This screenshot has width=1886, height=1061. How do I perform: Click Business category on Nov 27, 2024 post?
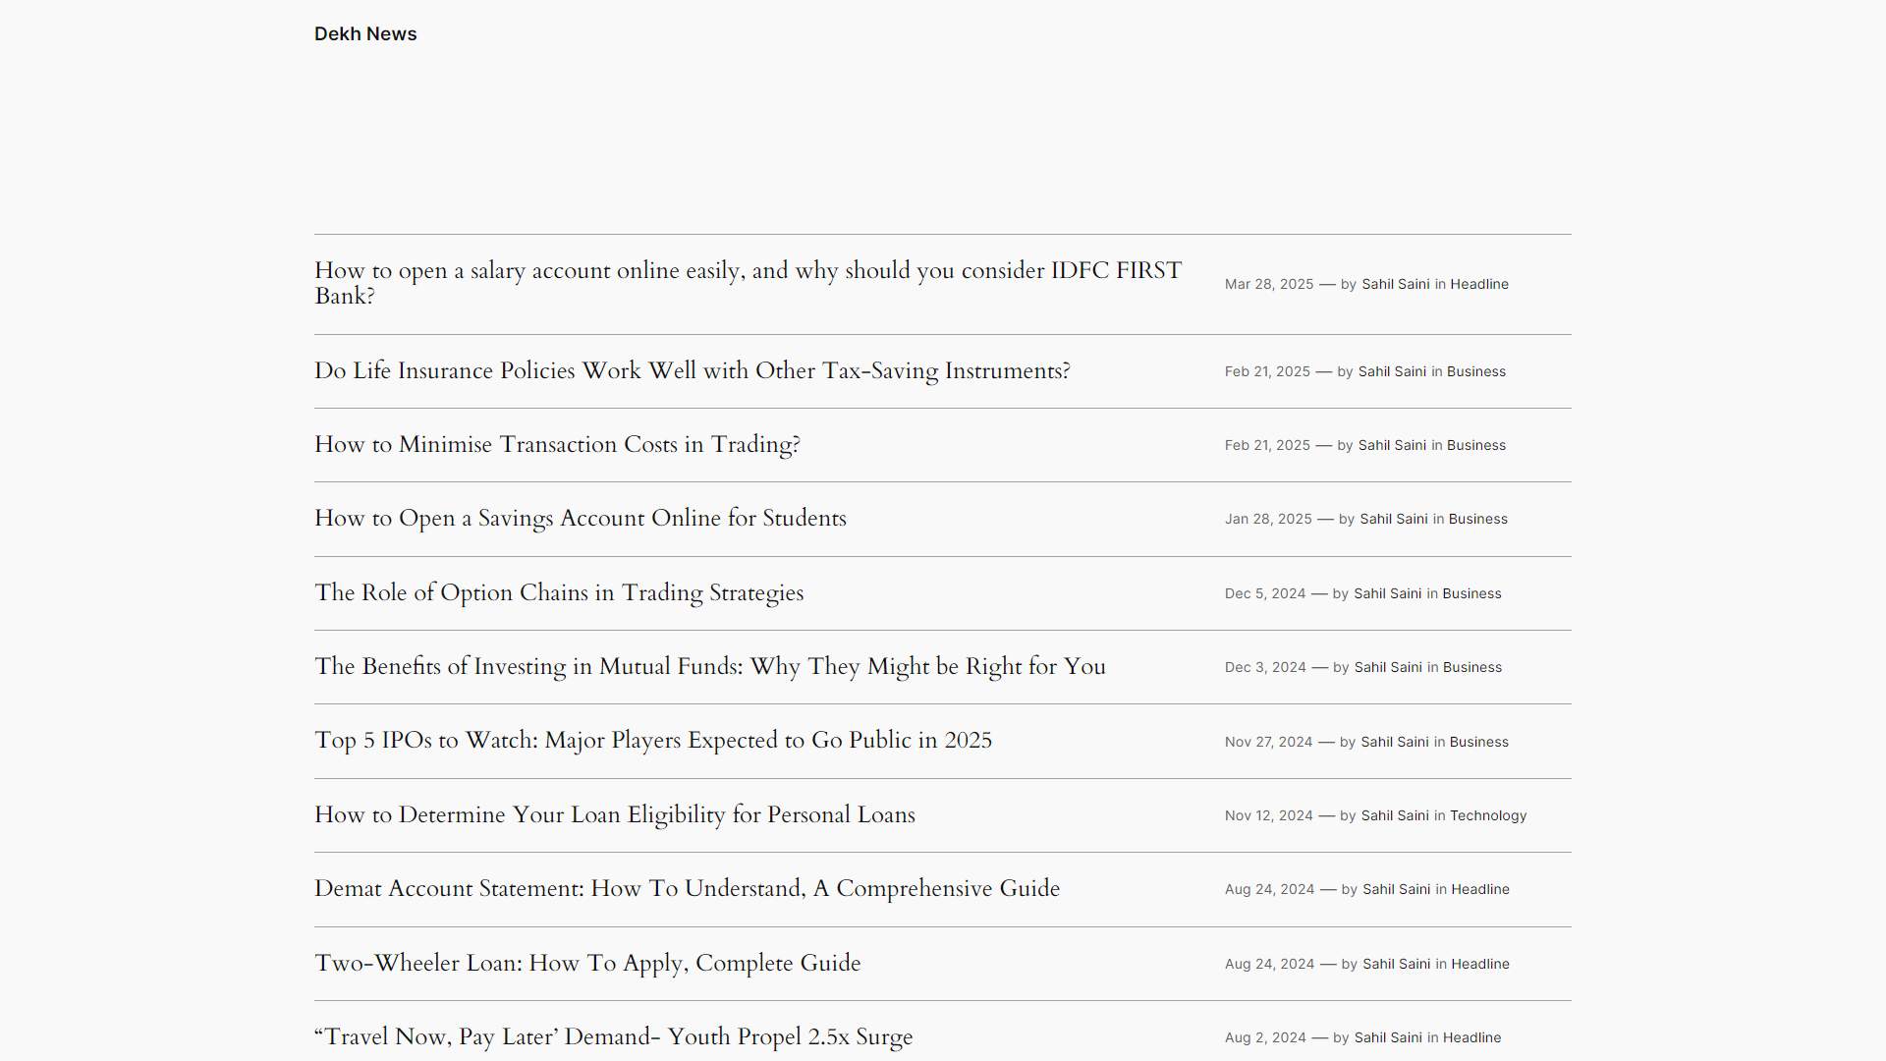(x=1478, y=743)
